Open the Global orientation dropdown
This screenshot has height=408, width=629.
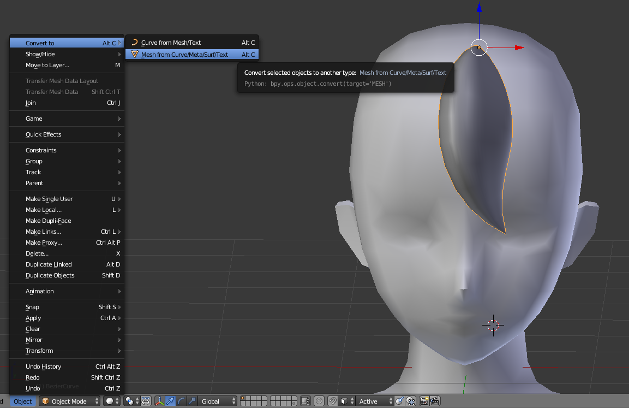pos(218,401)
